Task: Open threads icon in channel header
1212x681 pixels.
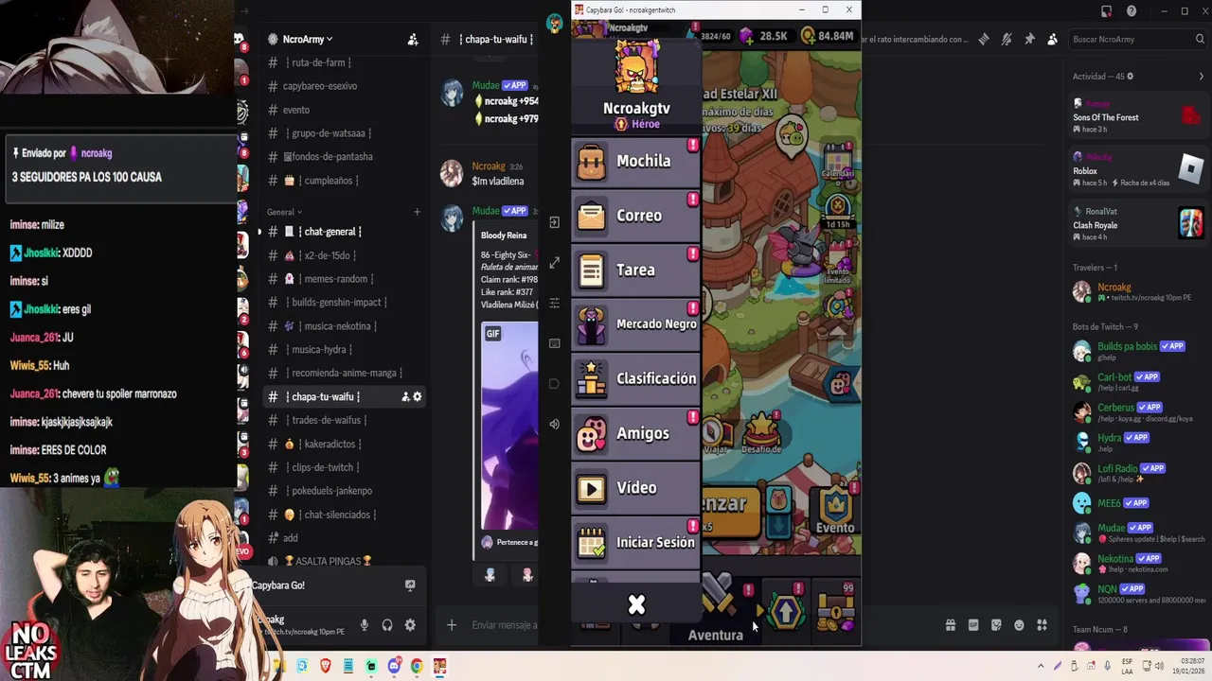Action: pyautogui.click(x=984, y=39)
